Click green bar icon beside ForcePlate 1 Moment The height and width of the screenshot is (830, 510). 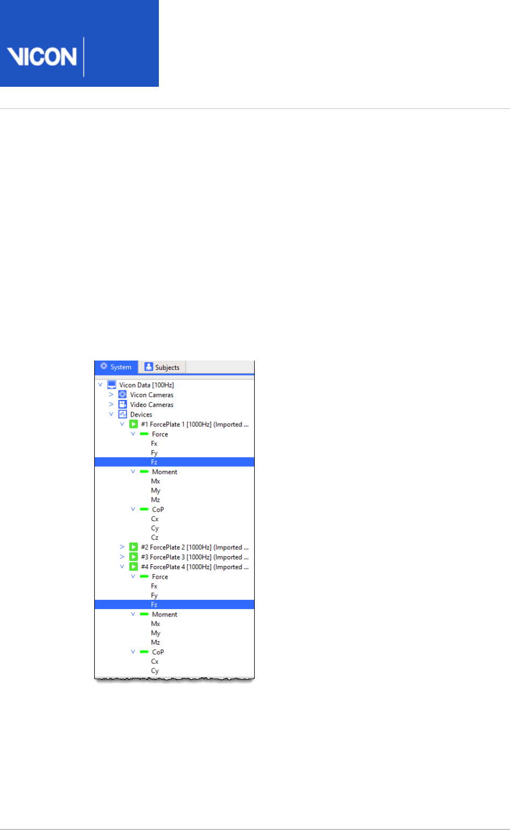[144, 472]
